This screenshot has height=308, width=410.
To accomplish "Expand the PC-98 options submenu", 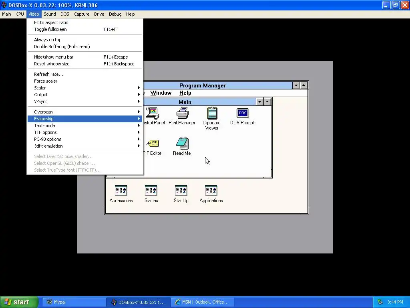I will pyautogui.click(x=85, y=139).
